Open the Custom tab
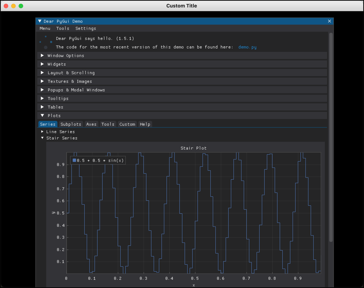Image resolution: width=364 pixels, height=288 pixels. pos(127,124)
